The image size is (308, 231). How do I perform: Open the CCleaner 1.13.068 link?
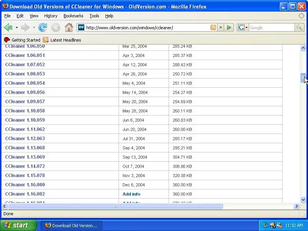(x=25, y=148)
